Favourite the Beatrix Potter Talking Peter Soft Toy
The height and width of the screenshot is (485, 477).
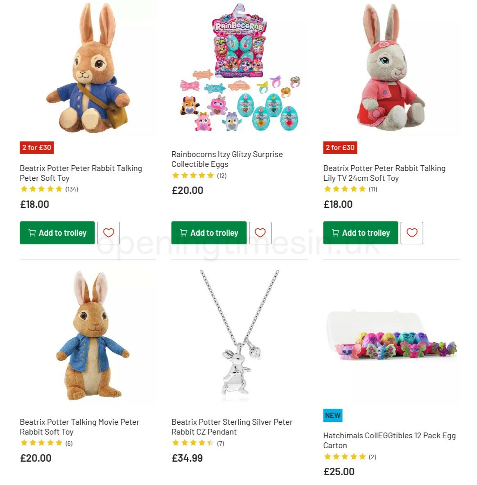coord(108,232)
